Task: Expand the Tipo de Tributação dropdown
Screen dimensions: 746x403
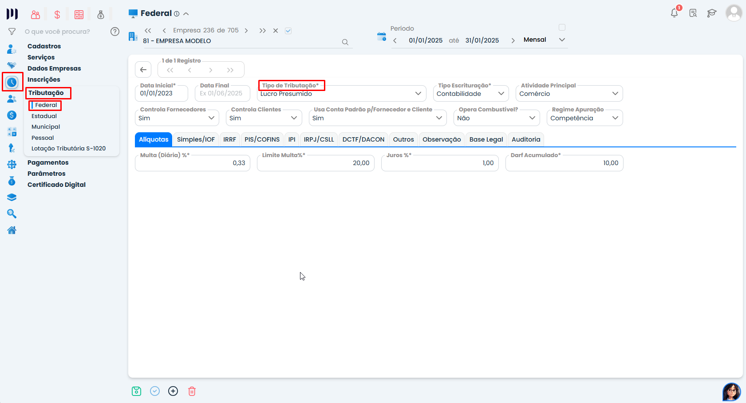Action: [x=418, y=94]
